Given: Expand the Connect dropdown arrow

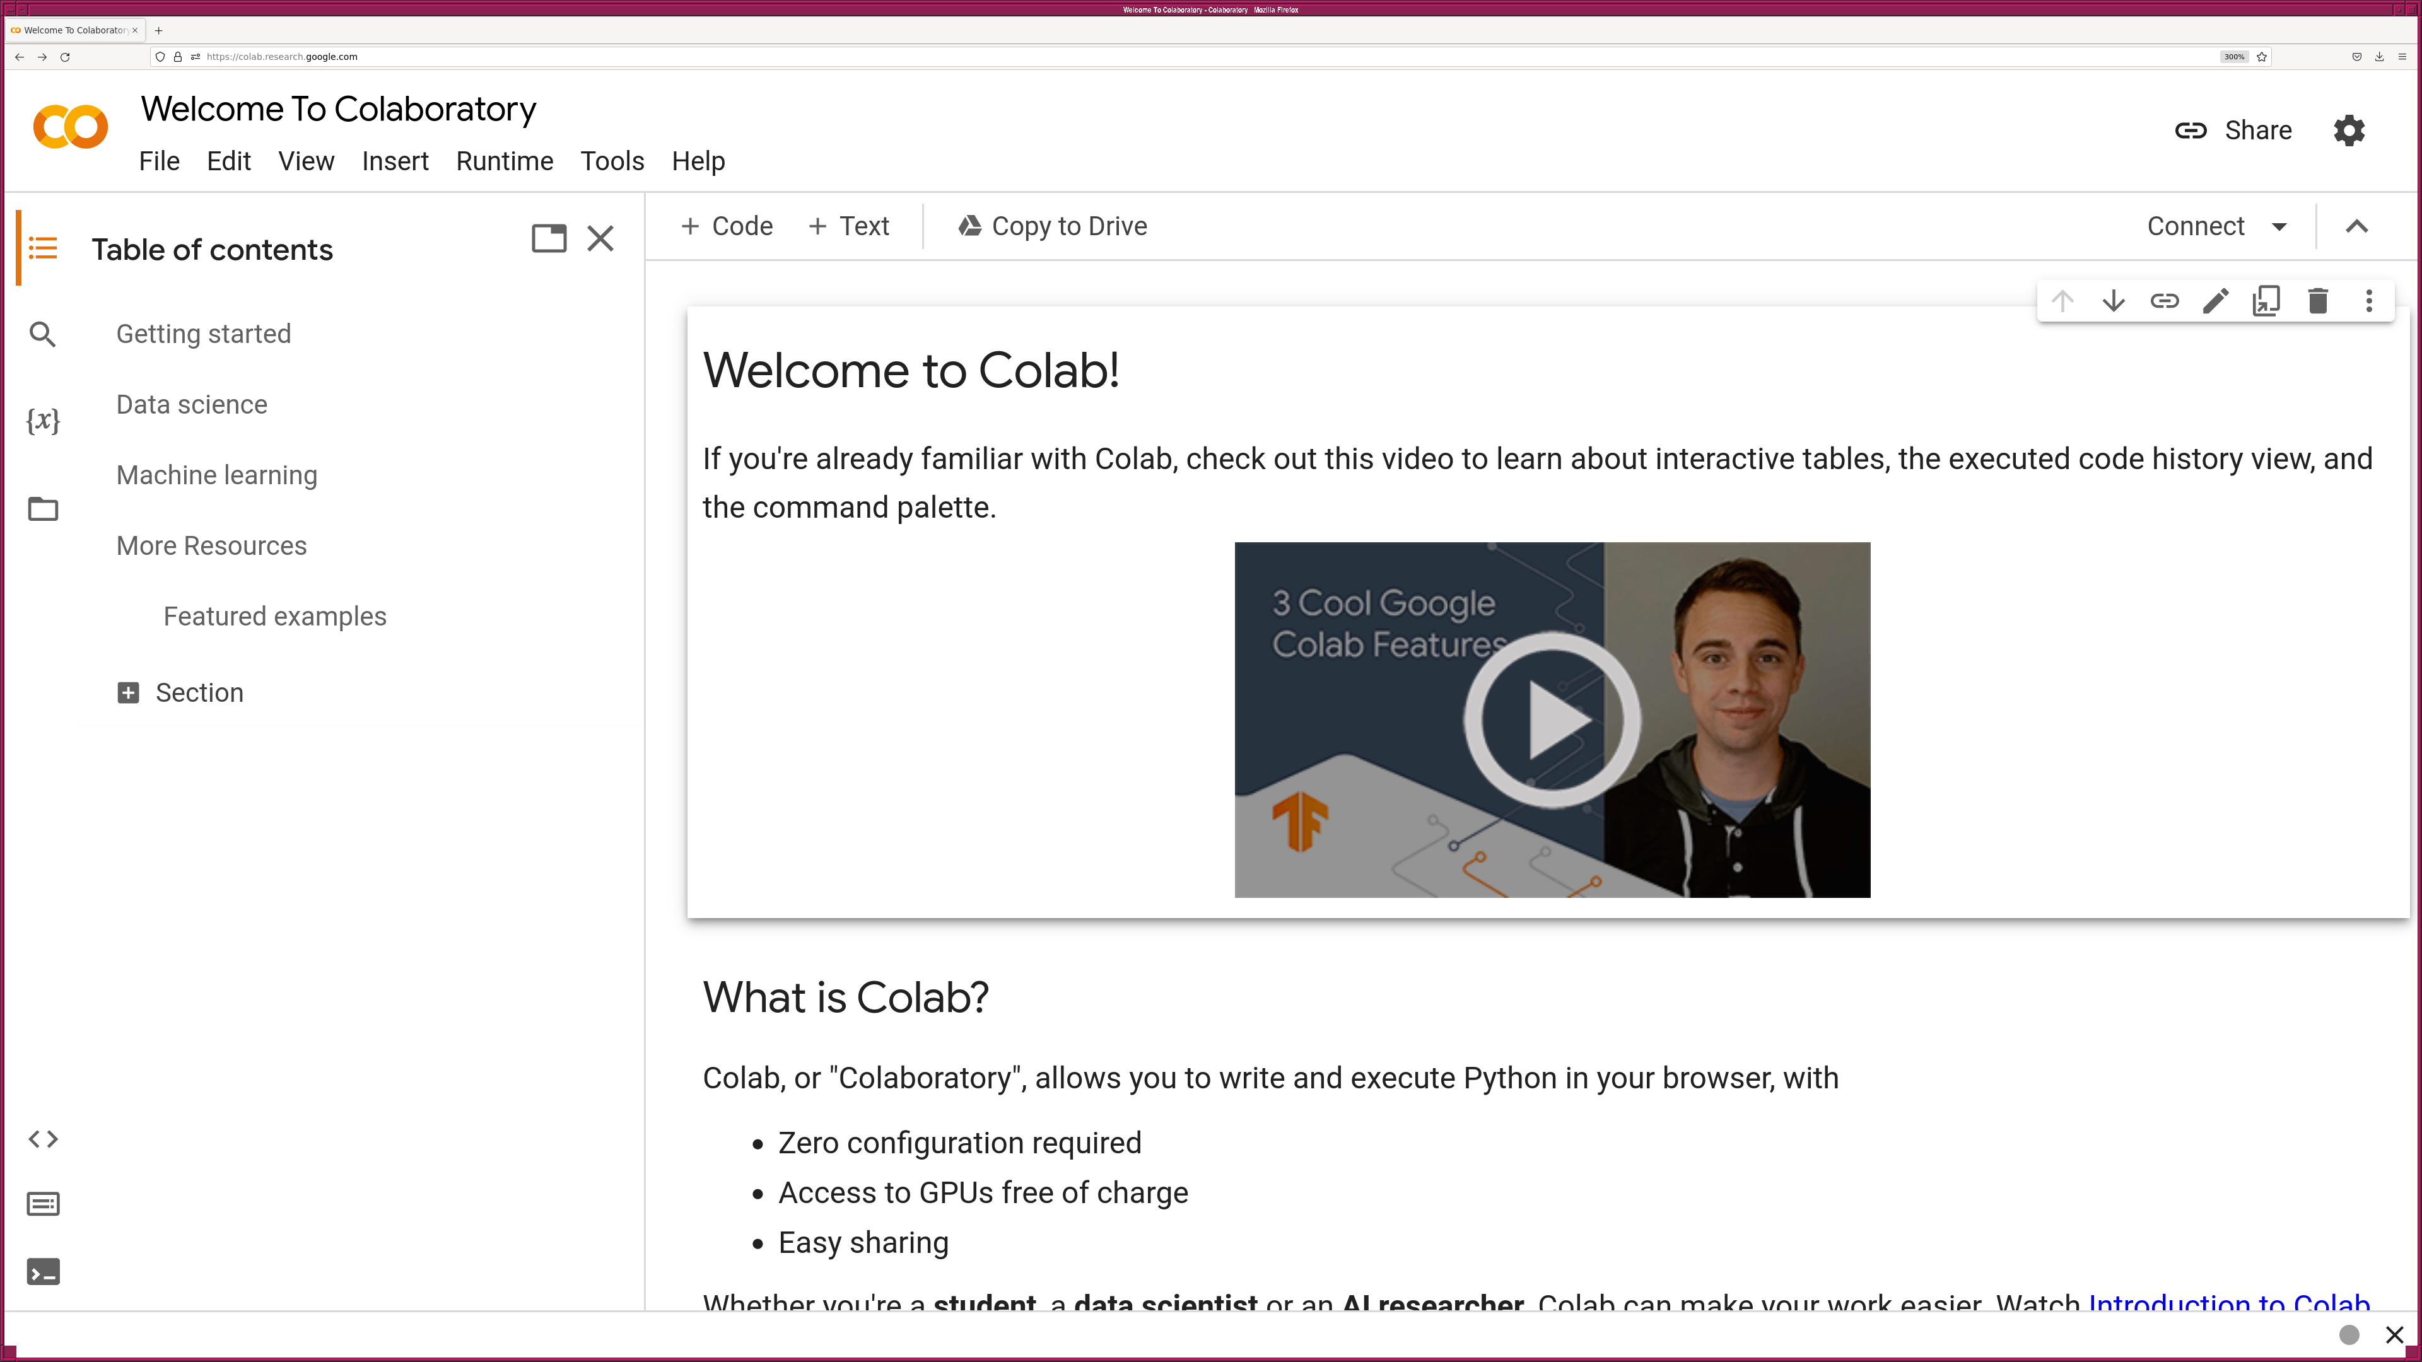Looking at the screenshot, I should [x=2279, y=226].
